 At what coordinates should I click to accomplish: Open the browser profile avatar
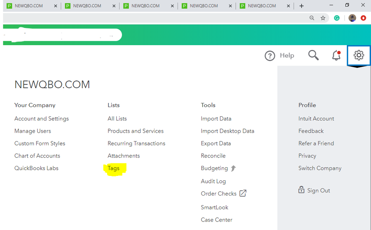[352, 18]
